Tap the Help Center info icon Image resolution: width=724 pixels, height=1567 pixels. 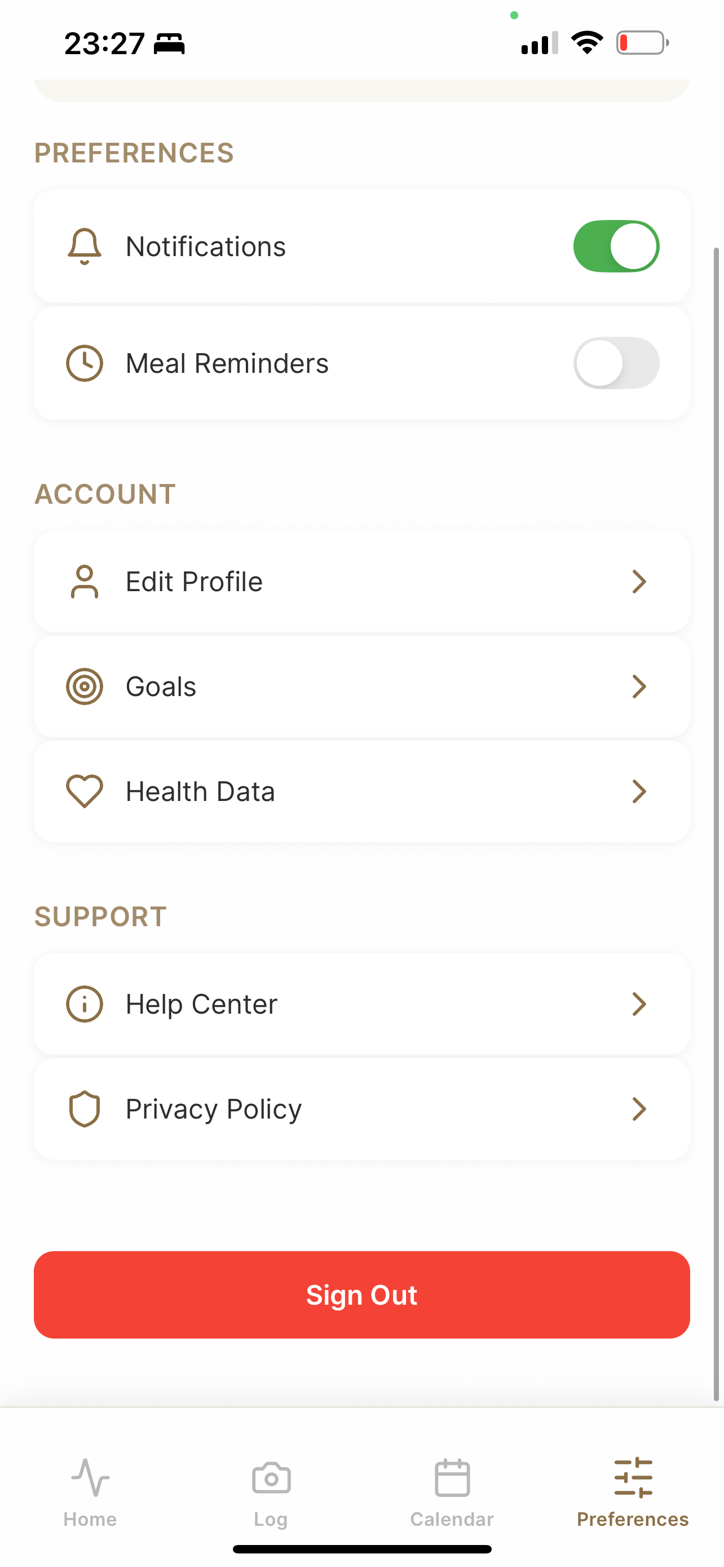tap(85, 1003)
